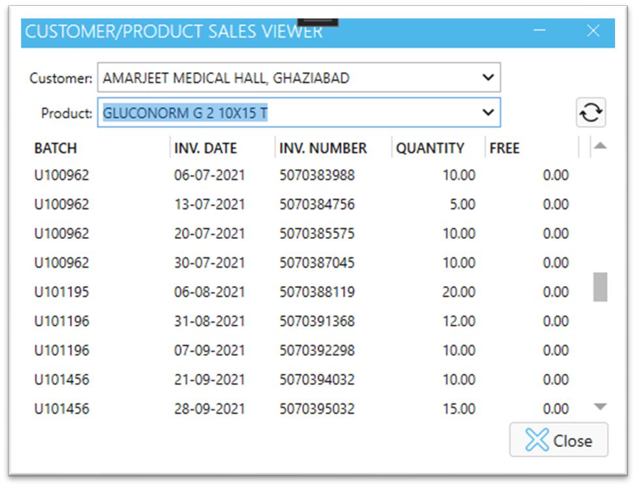Click the FREE column header
636x487 pixels.
point(504,148)
